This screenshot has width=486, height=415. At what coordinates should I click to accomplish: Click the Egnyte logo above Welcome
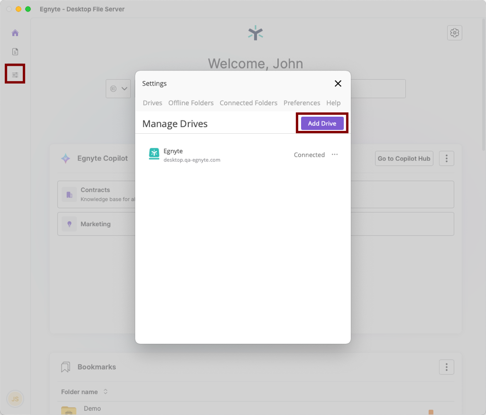(x=255, y=33)
